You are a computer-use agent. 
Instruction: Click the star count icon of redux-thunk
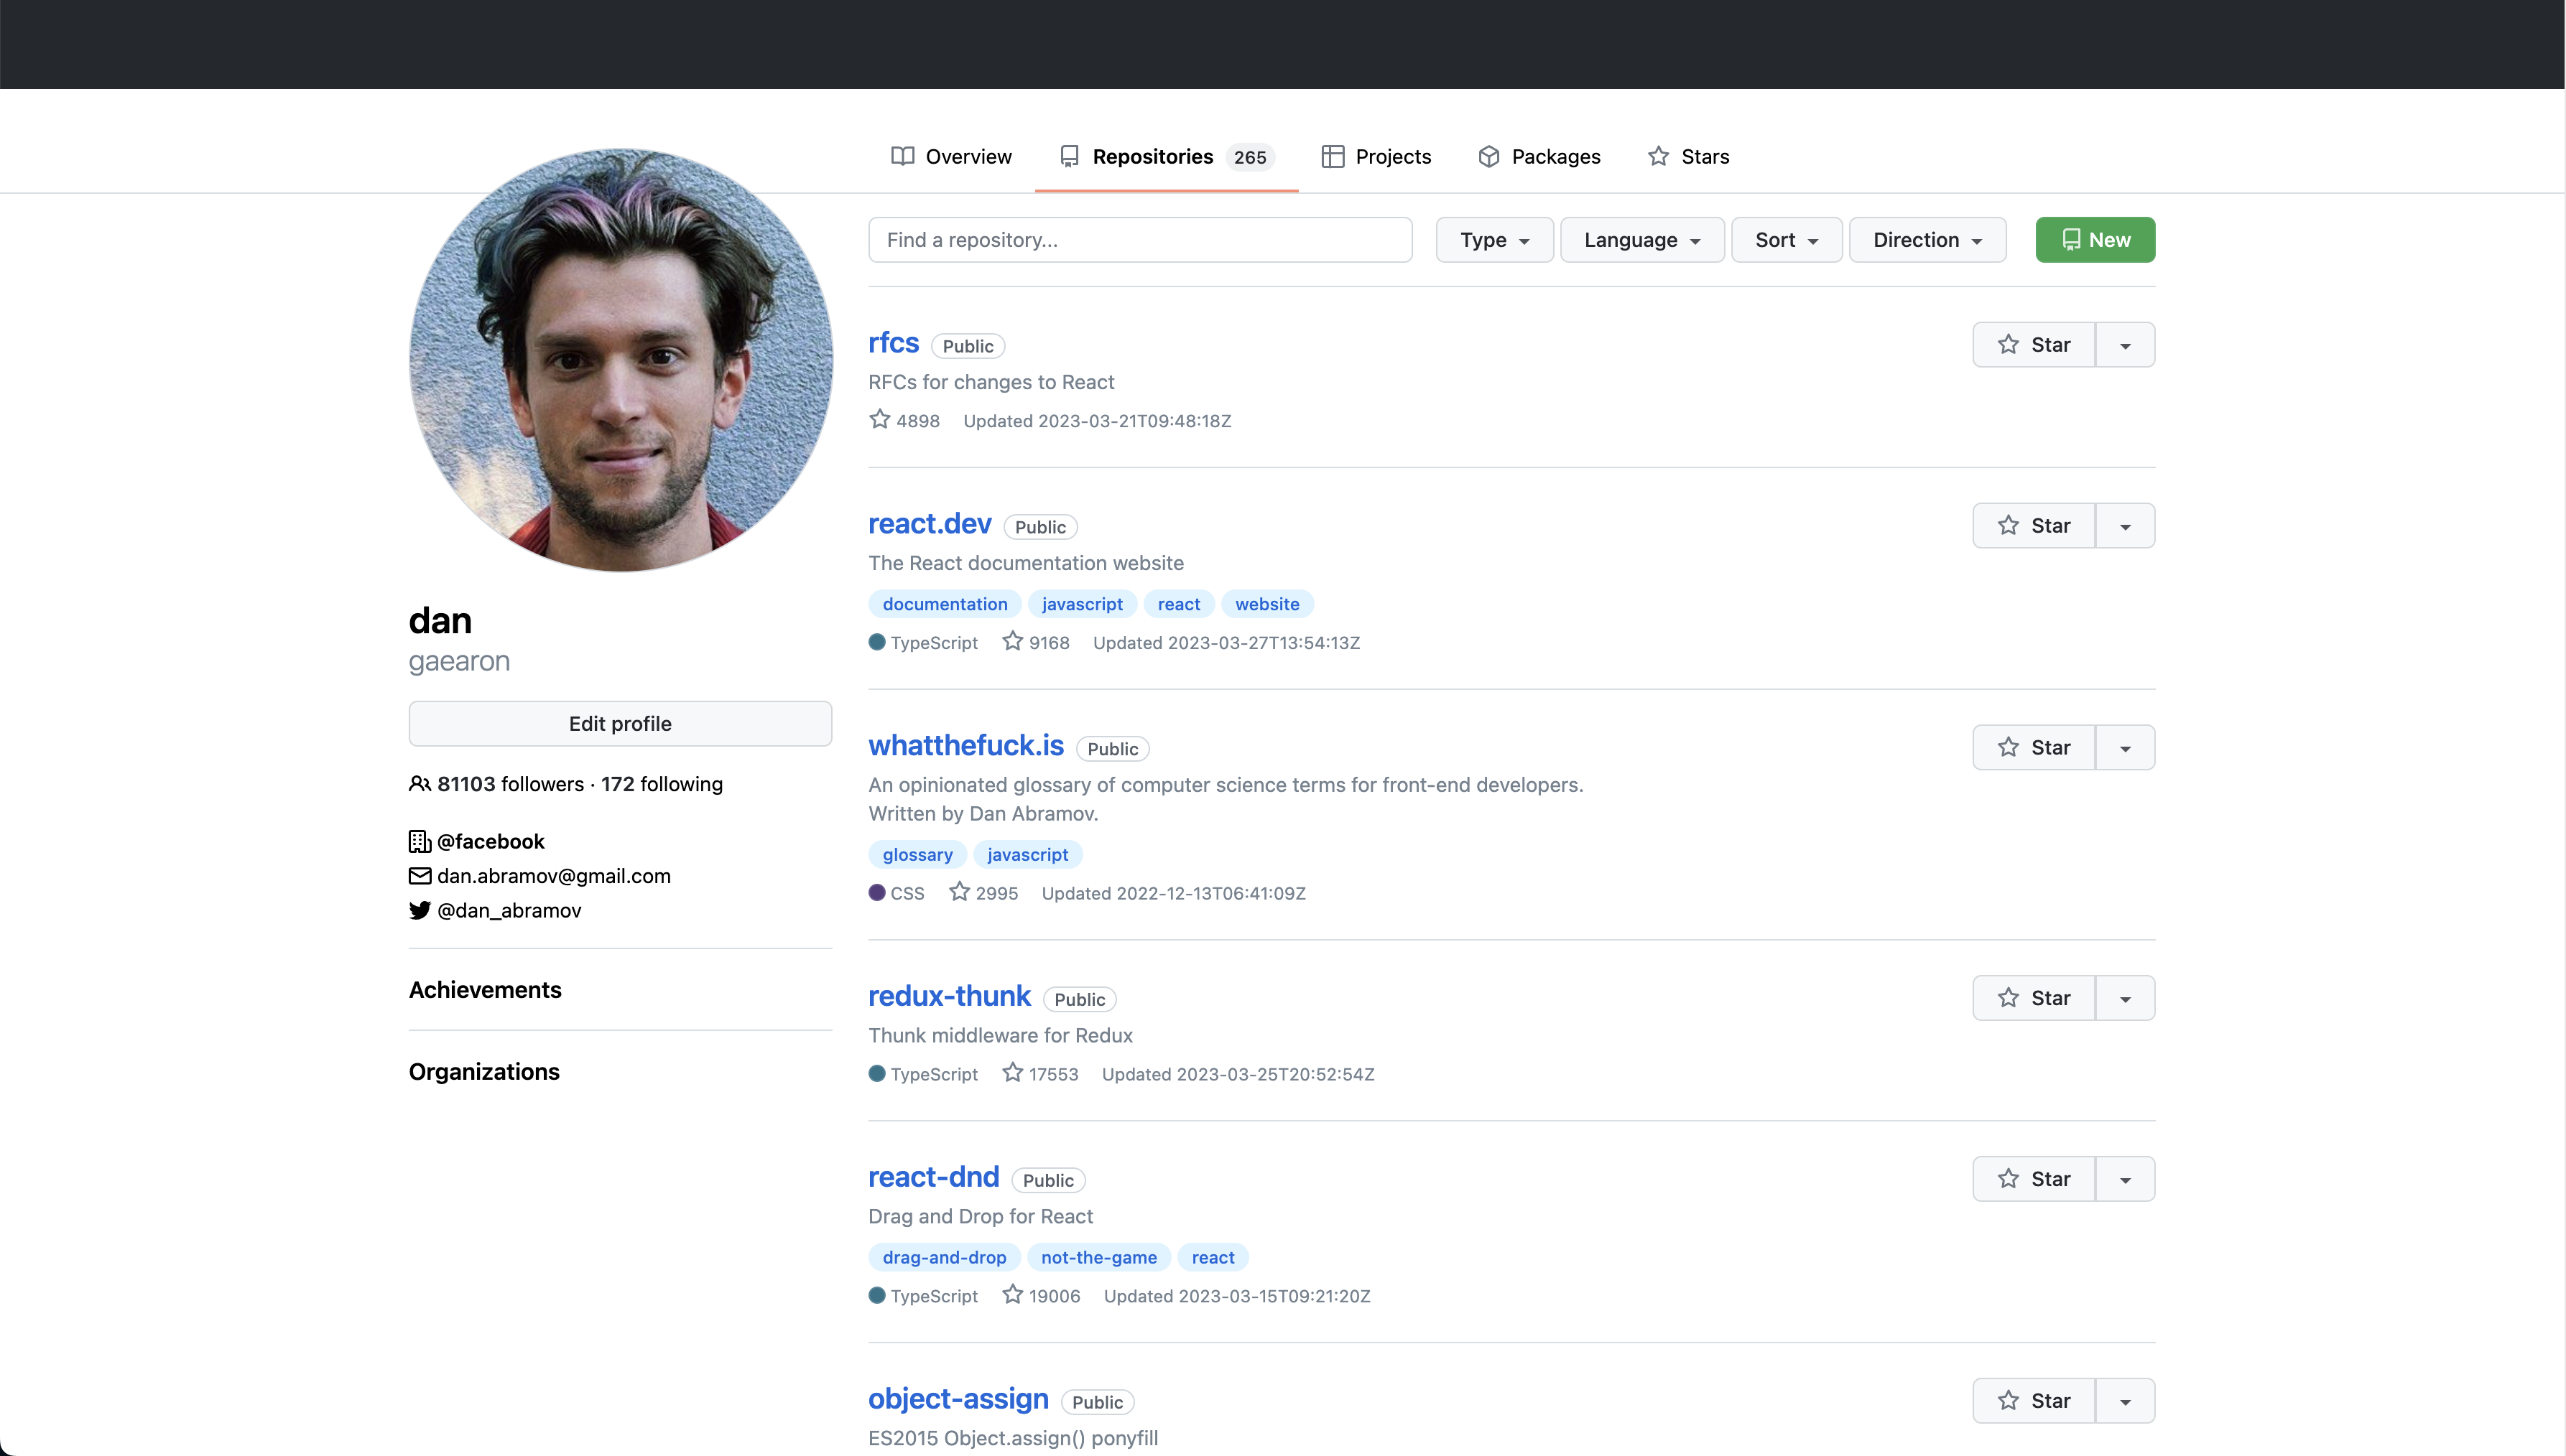click(1012, 1073)
